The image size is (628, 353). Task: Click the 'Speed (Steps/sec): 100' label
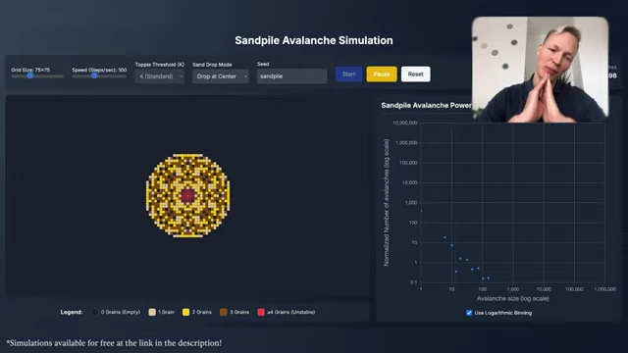click(99, 70)
